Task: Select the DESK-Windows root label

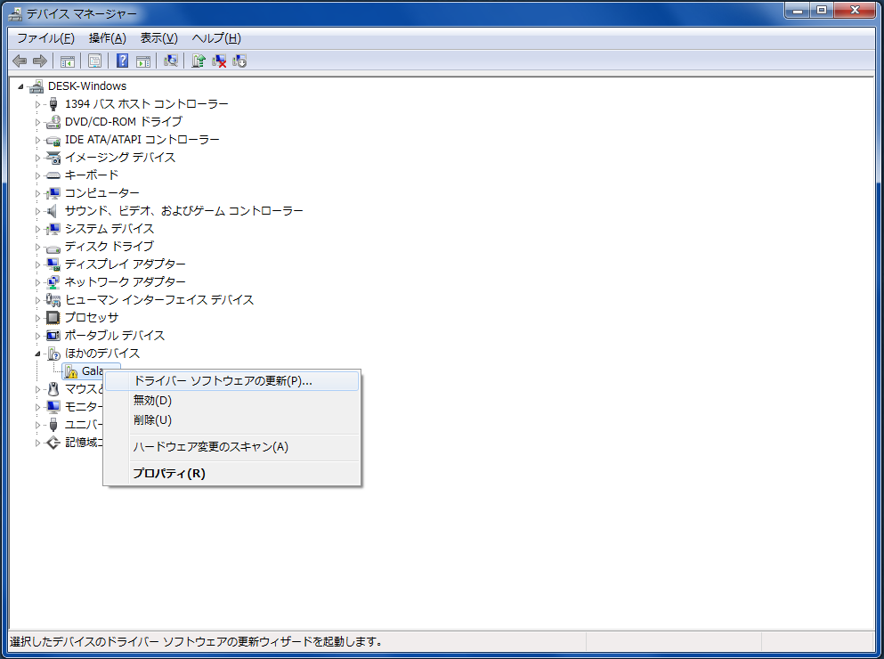Action: [x=87, y=86]
